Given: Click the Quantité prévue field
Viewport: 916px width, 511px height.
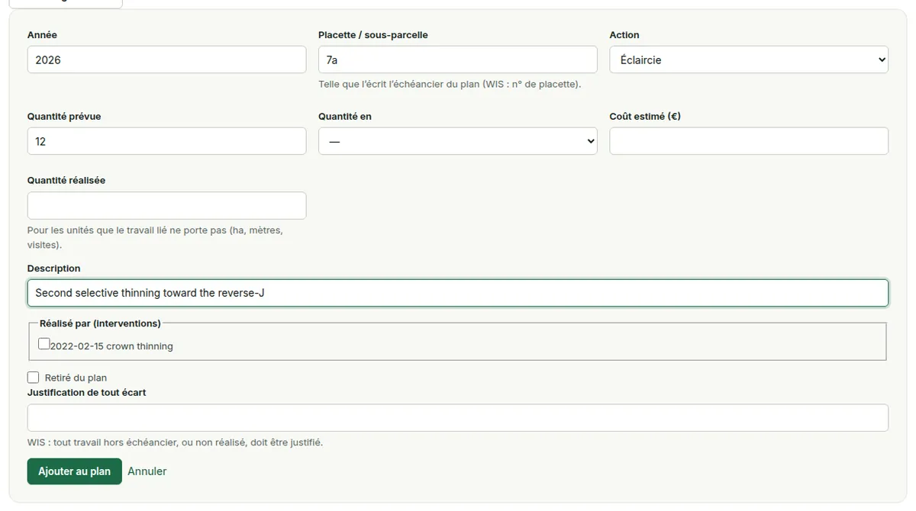Looking at the screenshot, I should tap(166, 141).
